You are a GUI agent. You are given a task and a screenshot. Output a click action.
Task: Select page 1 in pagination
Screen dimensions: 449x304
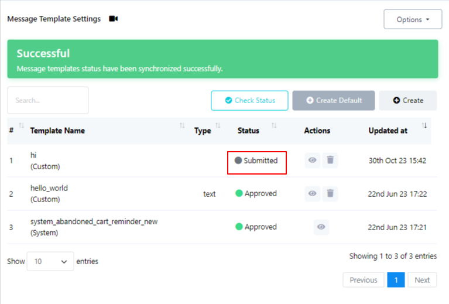point(396,280)
